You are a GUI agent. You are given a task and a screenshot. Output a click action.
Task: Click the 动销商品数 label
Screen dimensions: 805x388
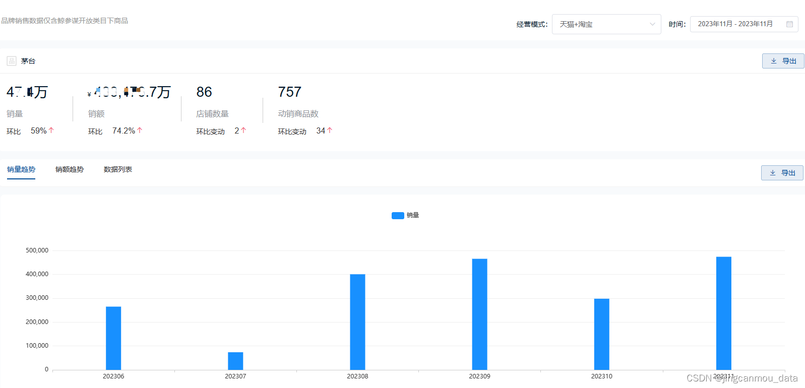click(x=298, y=114)
